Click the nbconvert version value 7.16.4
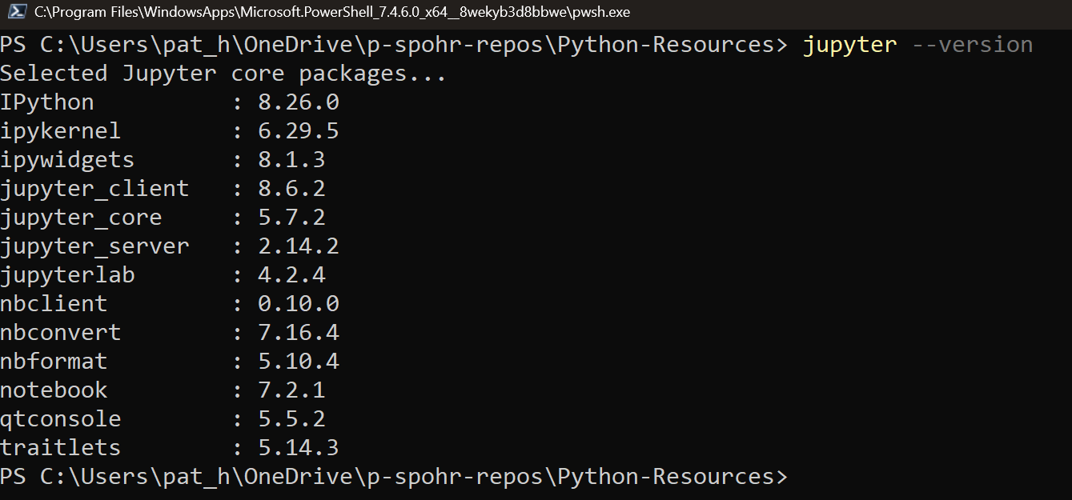Viewport: 1072px width, 500px height. click(x=299, y=333)
